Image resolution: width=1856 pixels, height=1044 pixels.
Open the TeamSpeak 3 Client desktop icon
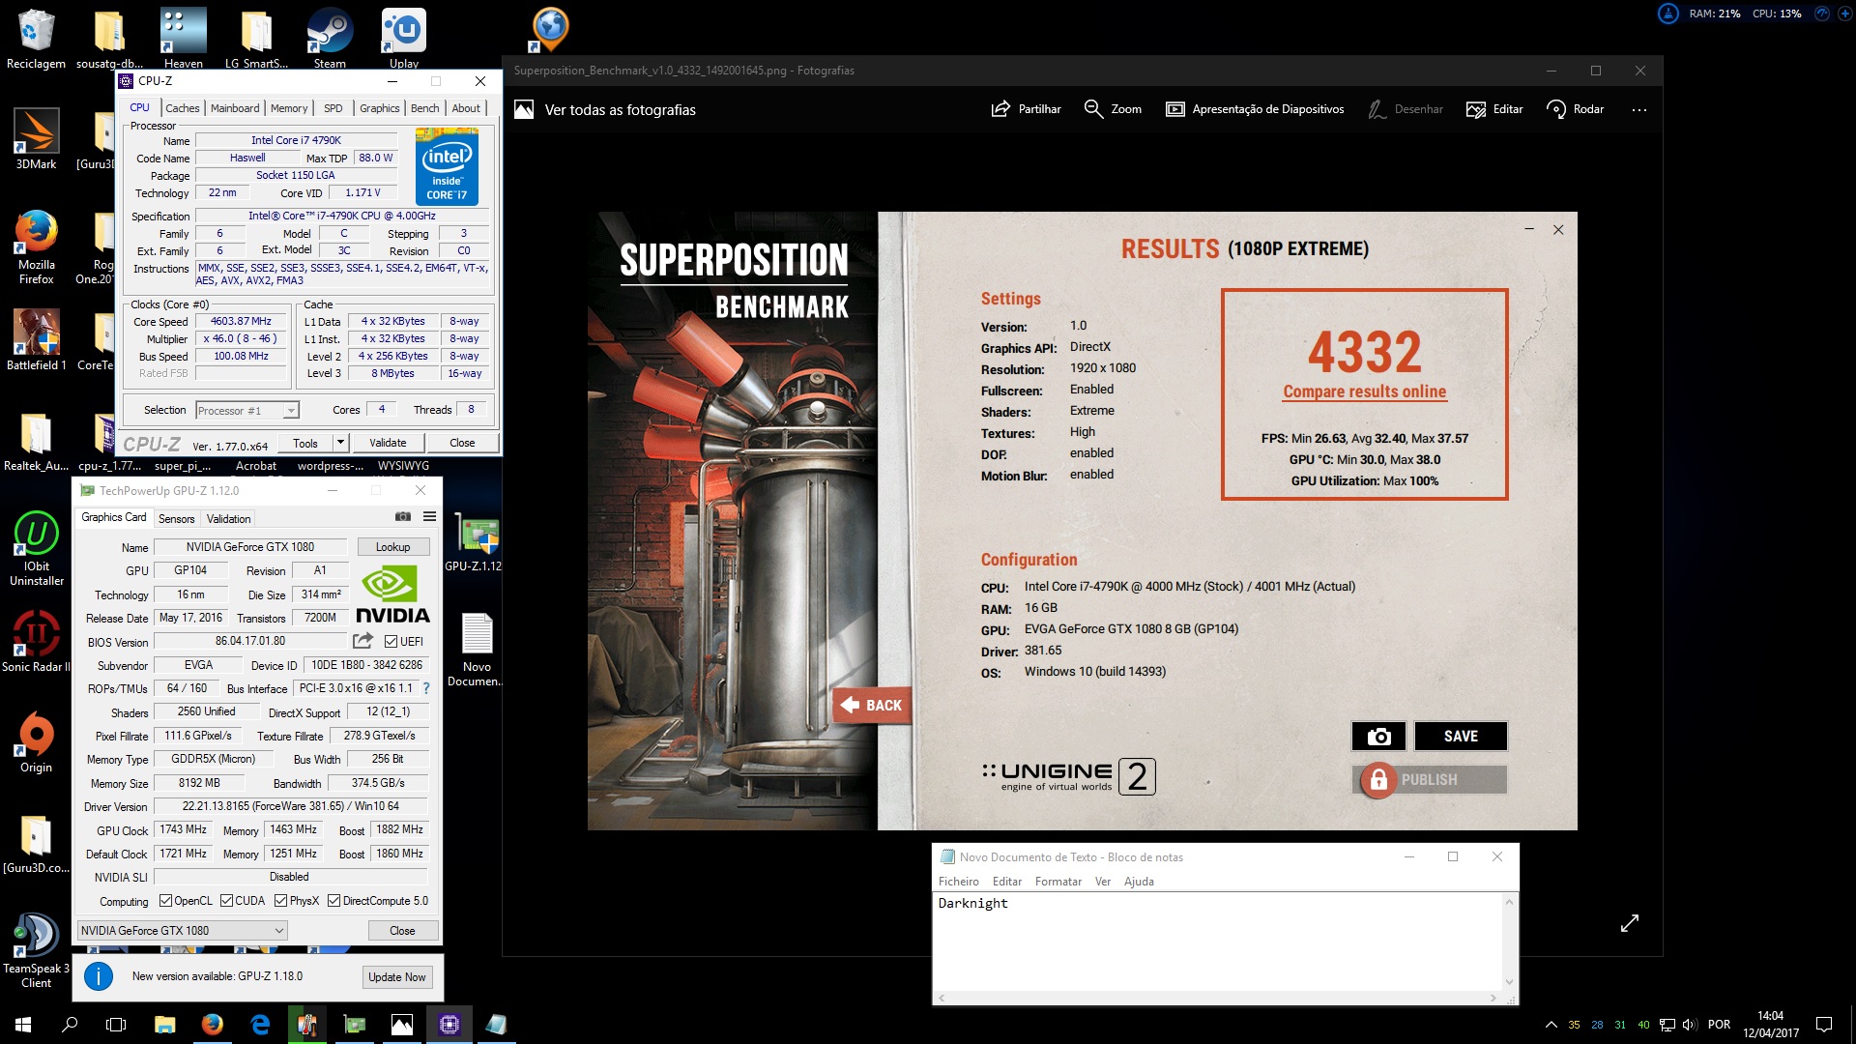coord(36,951)
